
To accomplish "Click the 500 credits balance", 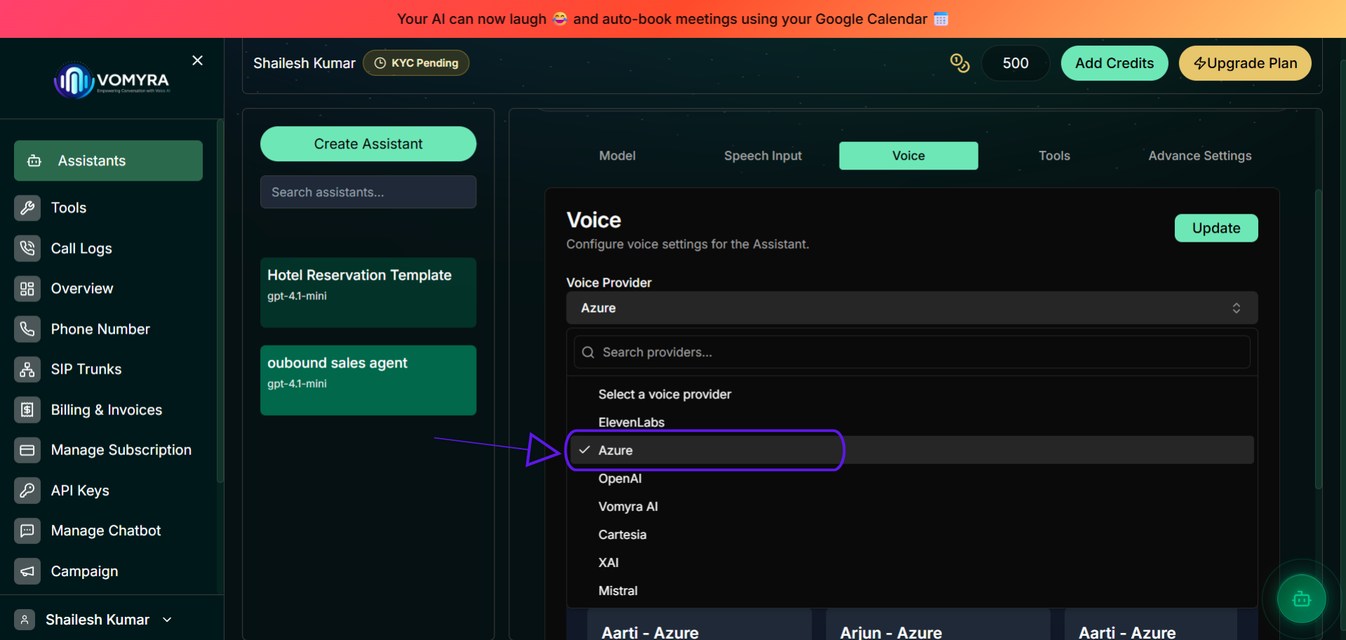I will (1015, 63).
